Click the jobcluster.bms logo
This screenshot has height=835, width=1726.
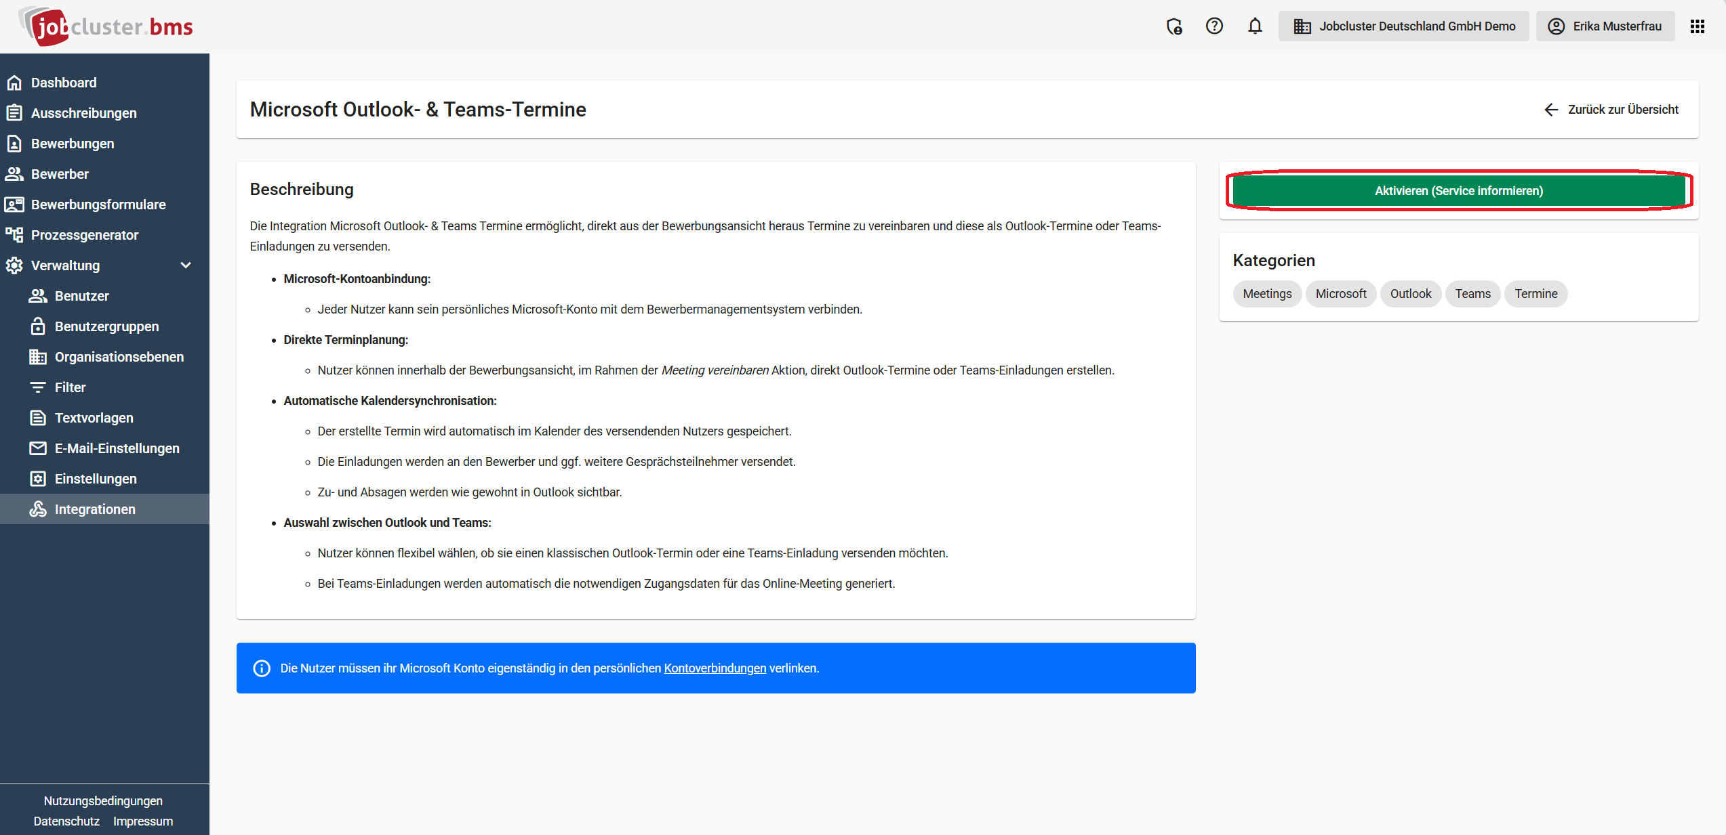(106, 26)
